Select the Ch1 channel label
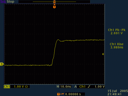 pyautogui.click(x=7, y=87)
